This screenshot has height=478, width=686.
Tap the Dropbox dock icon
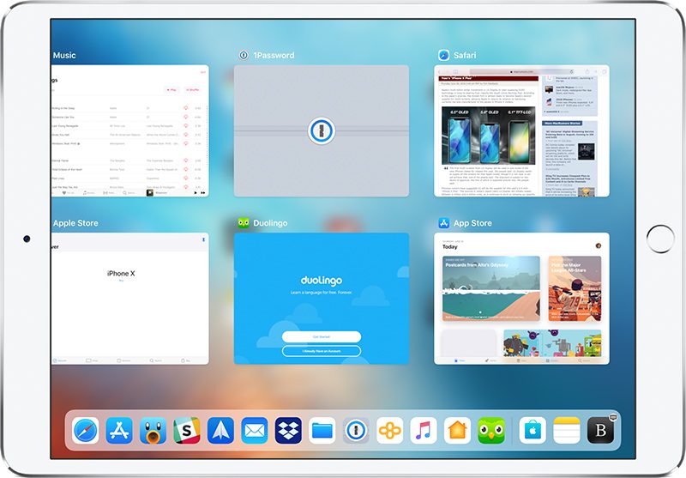[288, 430]
